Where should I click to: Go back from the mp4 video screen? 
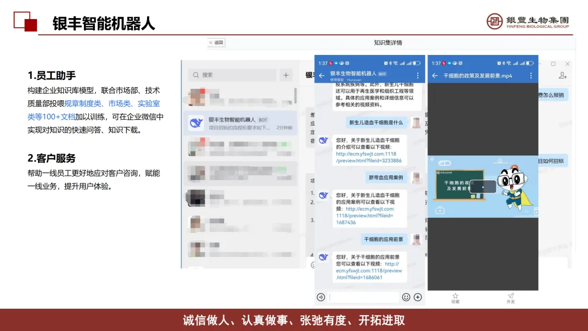pos(435,76)
